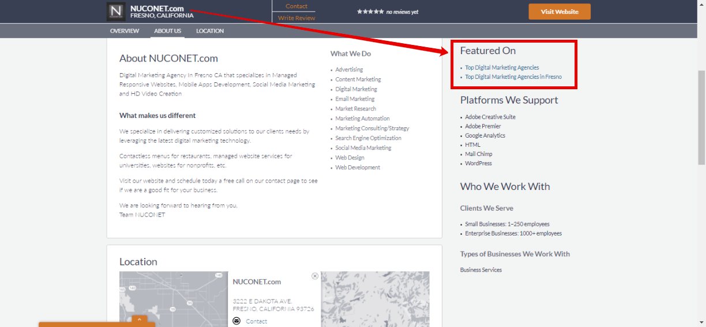Screen dimensions: 706x327
Task: Click NUCONET.com name in map popup
Action: [257, 282]
